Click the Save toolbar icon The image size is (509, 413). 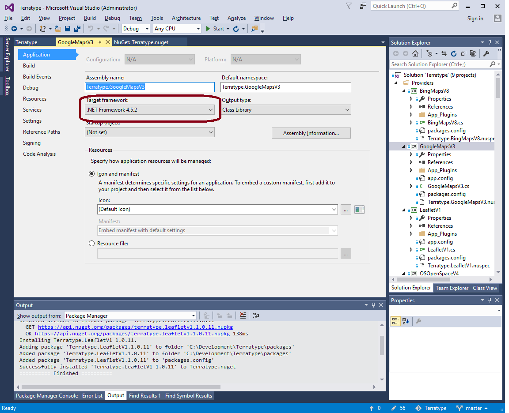(68, 29)
